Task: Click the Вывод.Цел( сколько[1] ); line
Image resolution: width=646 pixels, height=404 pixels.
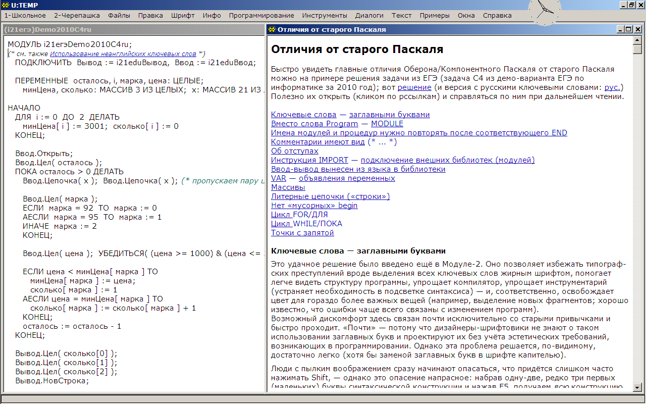Action: coord(66,363)
